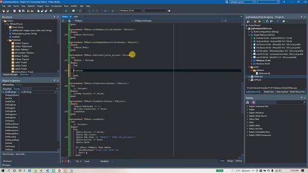This screenshot has width=308, height=173.
Task: Select the OnMouseEnter event row
Action: 12,127
